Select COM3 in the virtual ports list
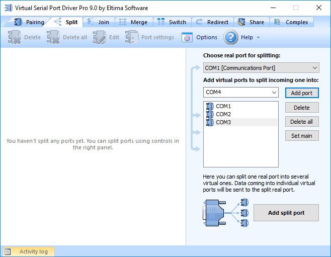This screenshot has height=257, width=331. coord(241,122)
